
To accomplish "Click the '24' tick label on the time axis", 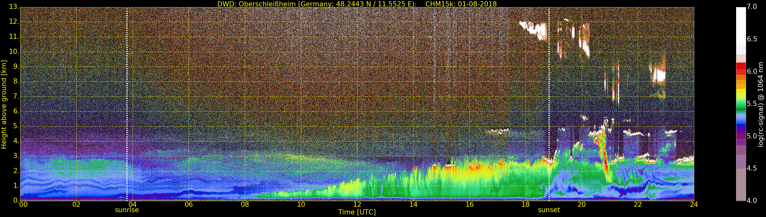I will click(x=694, y=204).
